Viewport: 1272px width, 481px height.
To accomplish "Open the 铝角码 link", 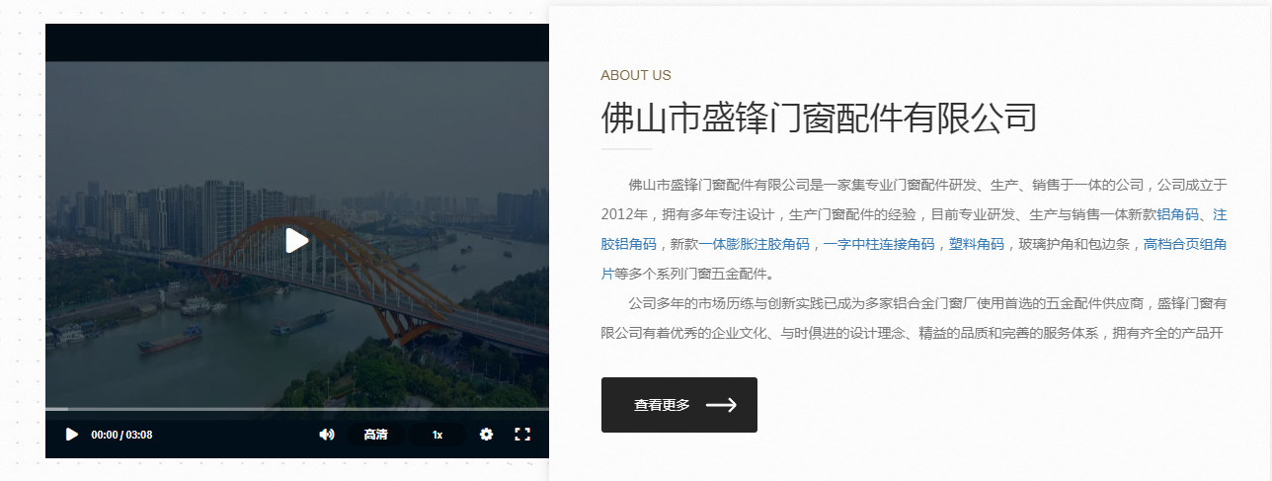I will [1177, 214].
